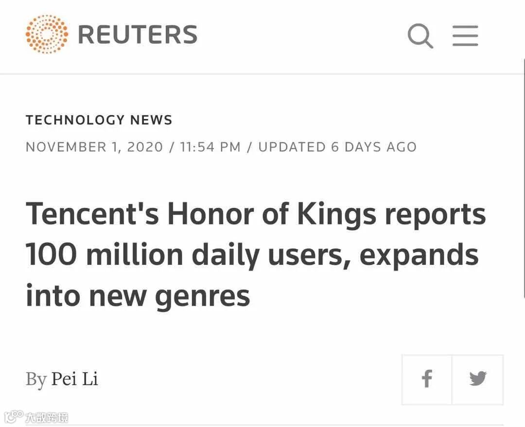Screen dimensions: 525x427
Task: Open author Pei Li's name
Action: click(x=75, y=379)
